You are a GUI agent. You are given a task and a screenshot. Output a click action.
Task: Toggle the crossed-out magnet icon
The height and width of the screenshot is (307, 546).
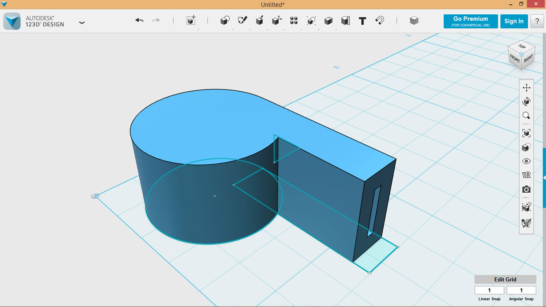pyautogui.click(x=526, y=223)
